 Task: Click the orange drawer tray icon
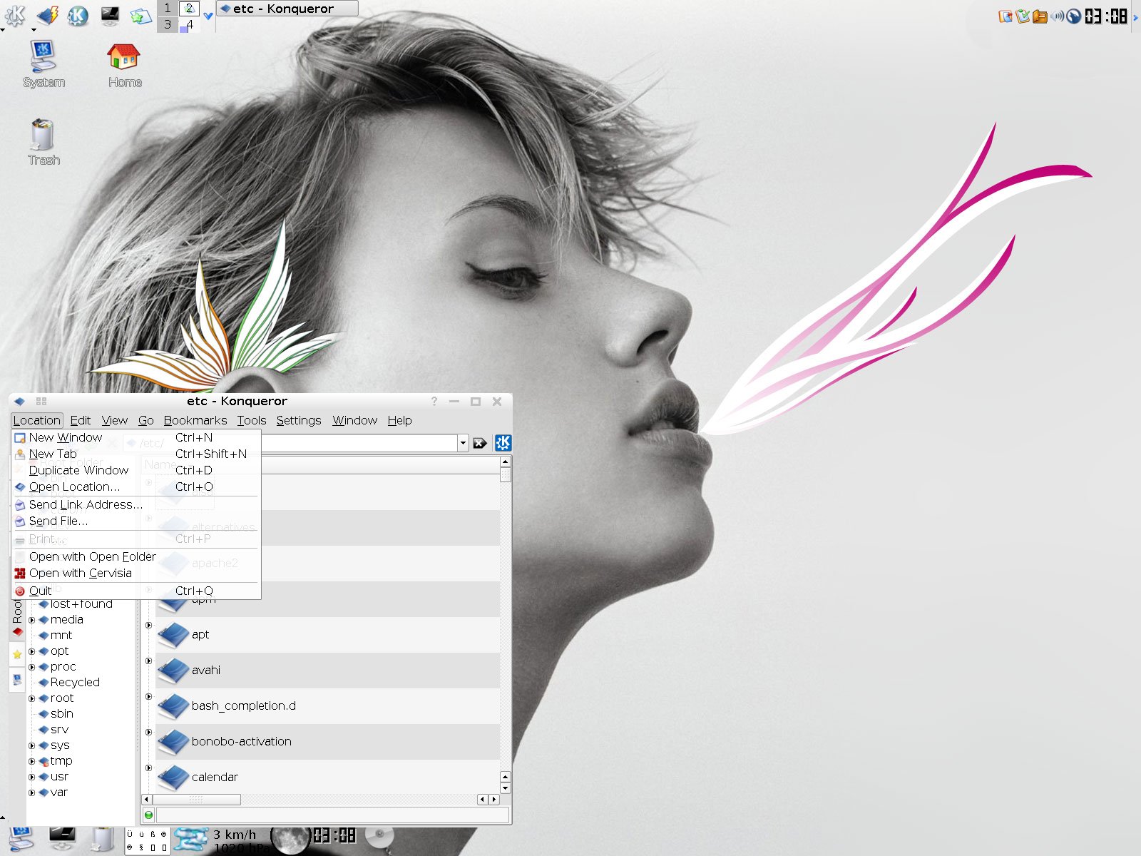click(x=1040, y=16)
